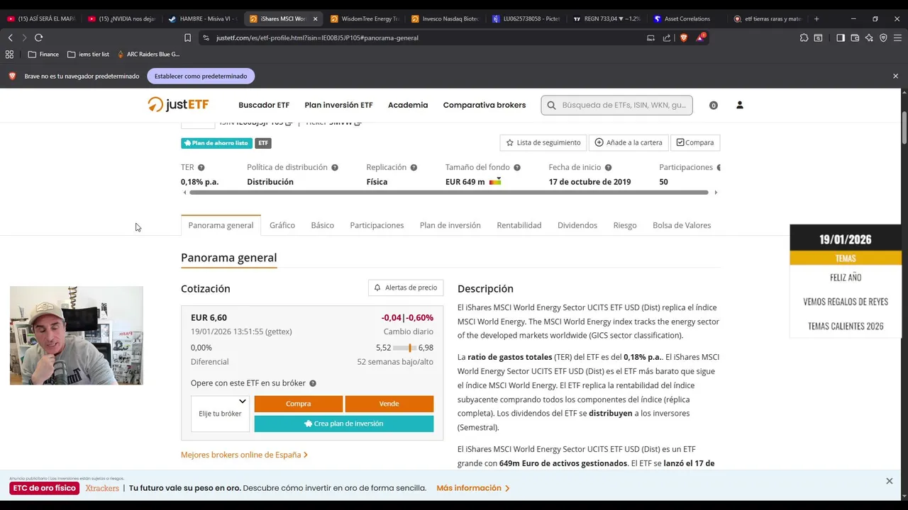
Task: Open the Comparativa brokers menu
Action: click(485, 105)
